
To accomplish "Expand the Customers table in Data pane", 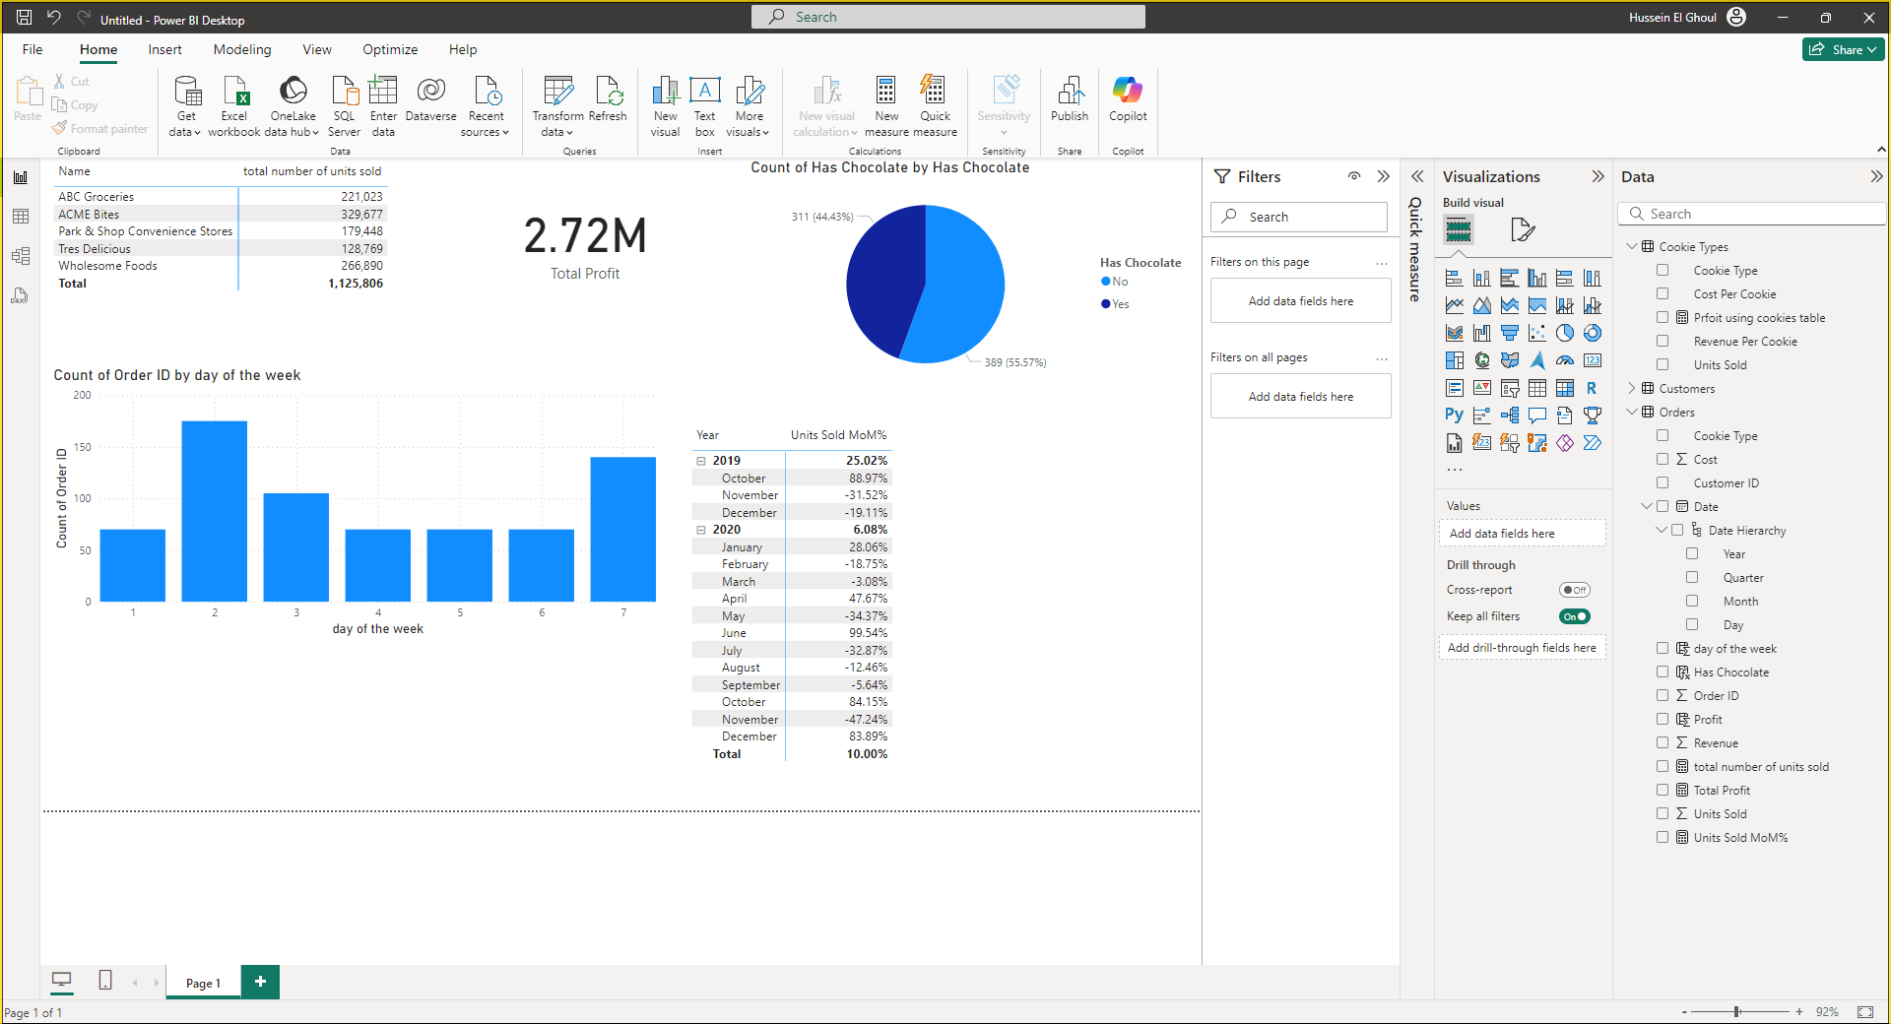I will click(x=1632, y=389).
